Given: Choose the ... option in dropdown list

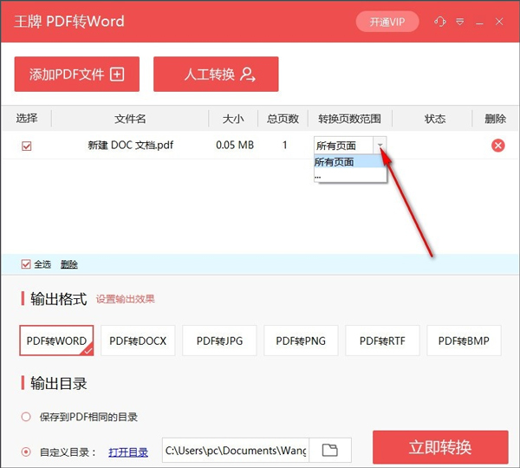Looking at the screenshot, I should pos(350,176).
